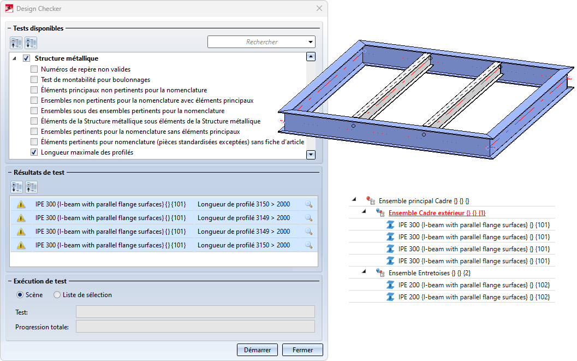The width and height of the screenshot is (577, 361).
Task: Click the Test progress bar
Action: [195, 312]
